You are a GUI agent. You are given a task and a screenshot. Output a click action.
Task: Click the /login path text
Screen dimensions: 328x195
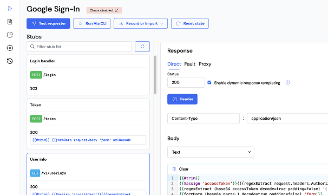click(49, 75)
